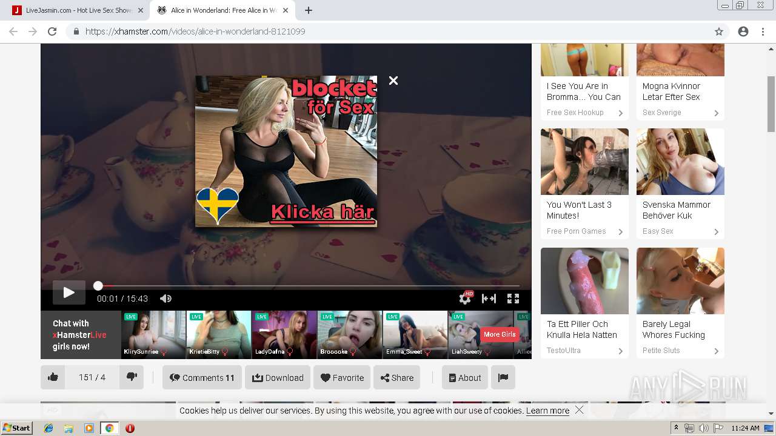Image resolution: width=776 pixels, height=436 pixels.
Task: Play the video
Action: point(69,293)
